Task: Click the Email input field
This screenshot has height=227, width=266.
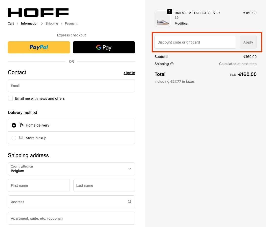Action: pos(71,86)
